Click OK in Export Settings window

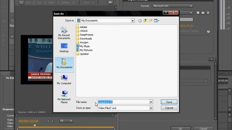coord(181,128)
